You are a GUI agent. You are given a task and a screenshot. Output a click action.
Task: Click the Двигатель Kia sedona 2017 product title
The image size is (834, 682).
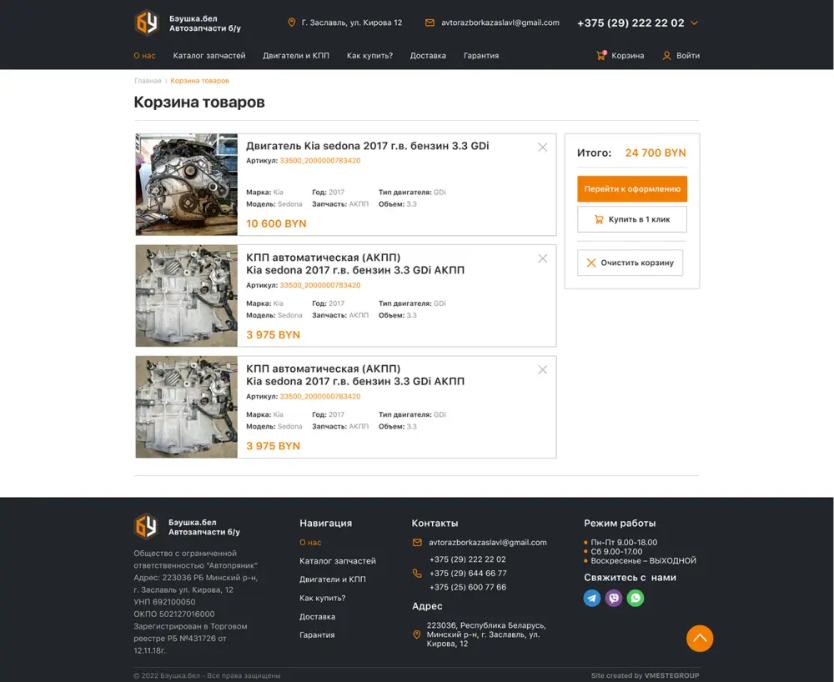pos(368,146)
